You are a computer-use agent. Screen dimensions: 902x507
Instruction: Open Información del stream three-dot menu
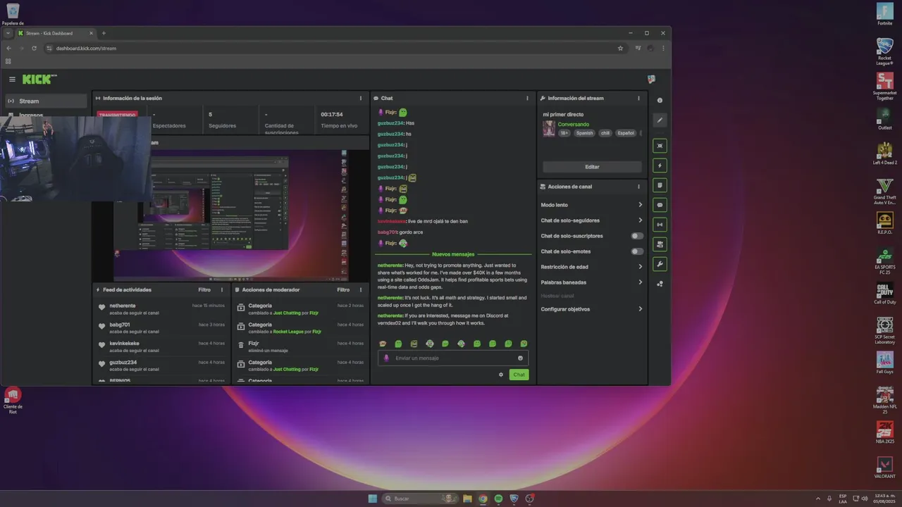coord(639,99)
